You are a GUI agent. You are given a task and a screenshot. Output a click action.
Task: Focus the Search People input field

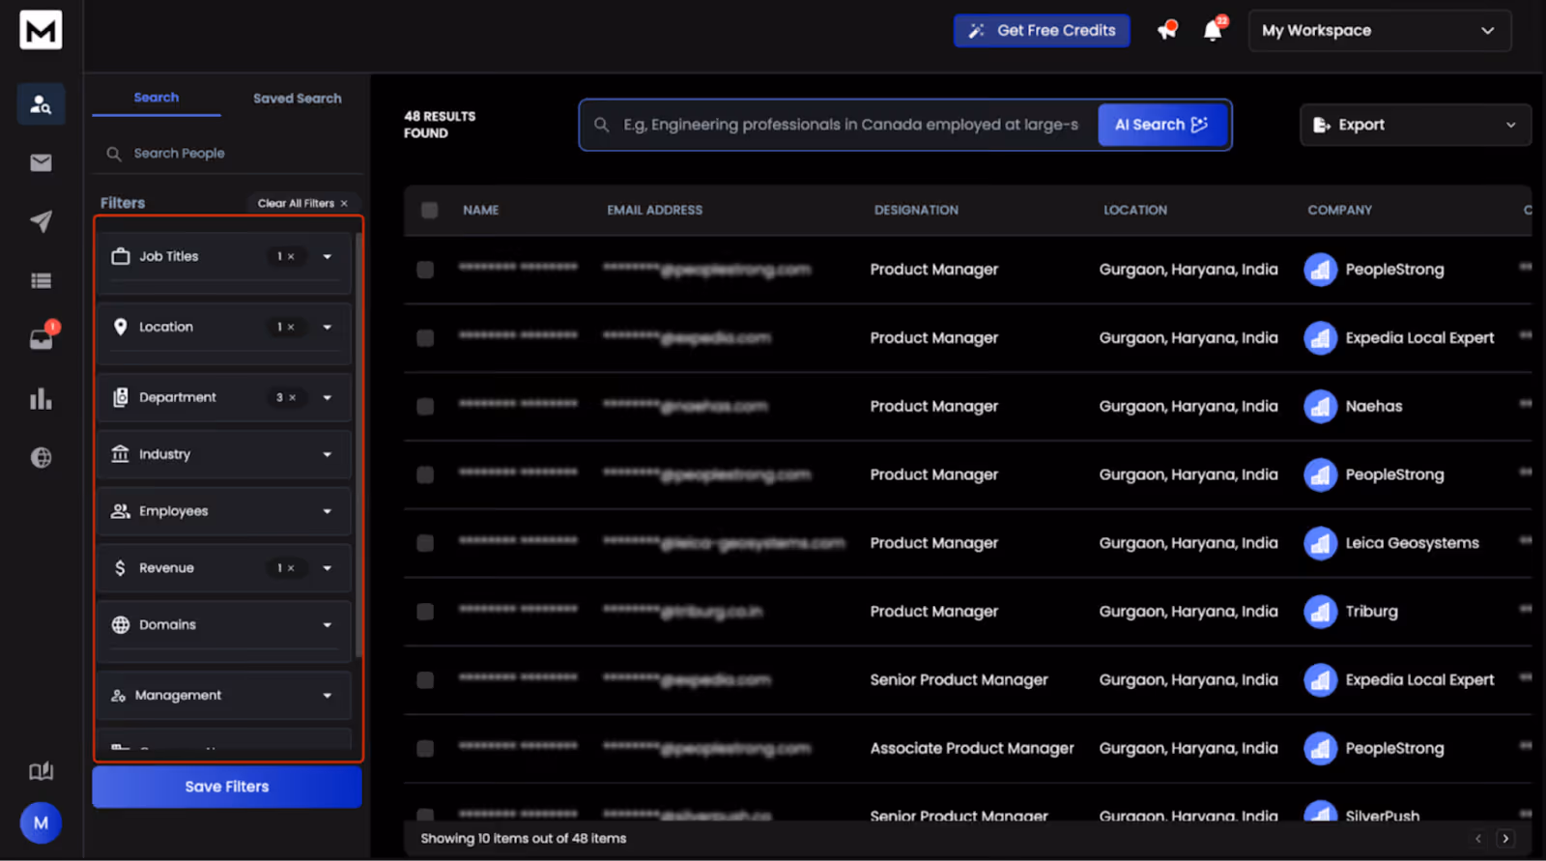pyautogui.click(x=228, y=153)
